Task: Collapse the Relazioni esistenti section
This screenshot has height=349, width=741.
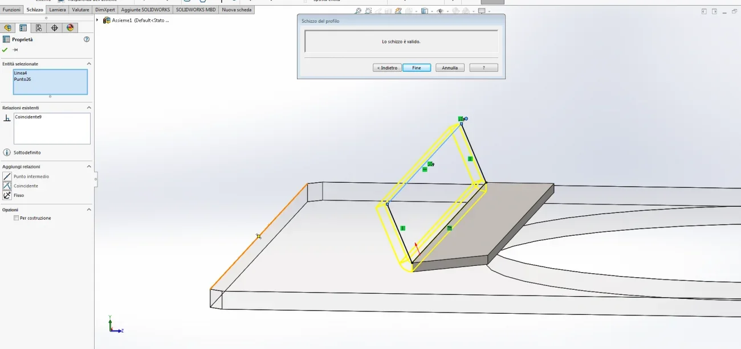Action: 88,108
